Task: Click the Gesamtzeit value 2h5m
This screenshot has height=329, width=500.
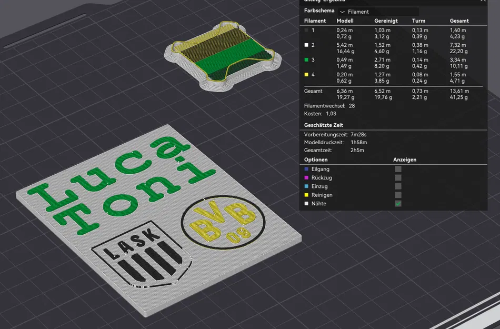Action: (357, 150)
